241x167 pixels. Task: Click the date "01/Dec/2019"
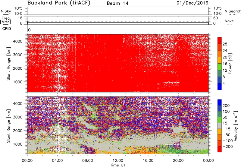[192, 3]
